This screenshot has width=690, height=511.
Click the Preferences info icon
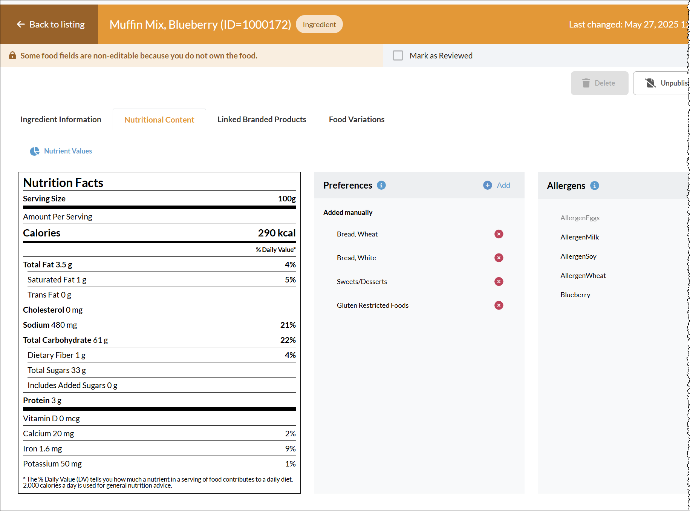point(381,185)
